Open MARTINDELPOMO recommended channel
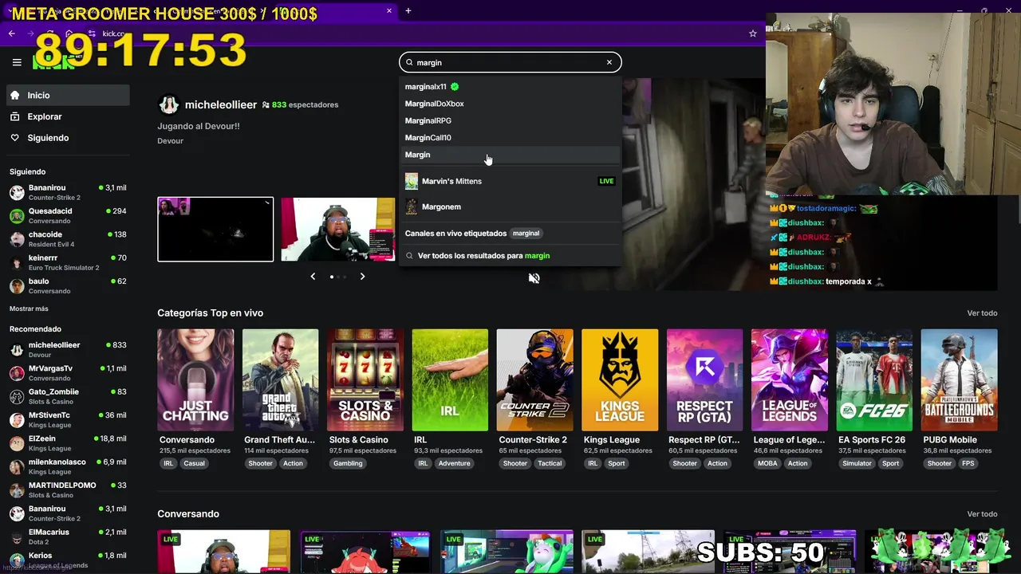Image resolution: width=1021 pixels, height=574 pixels. [68, 489]
